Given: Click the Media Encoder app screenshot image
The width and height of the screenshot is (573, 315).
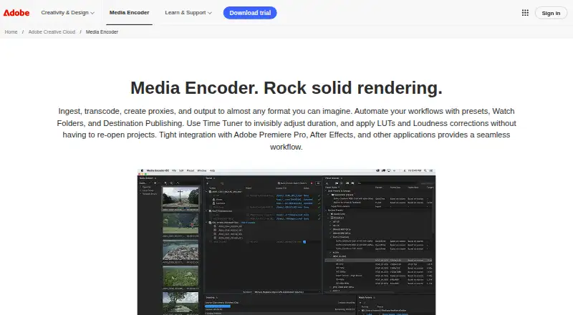Looking at the screenshot, I should click(x=286, y=241).
